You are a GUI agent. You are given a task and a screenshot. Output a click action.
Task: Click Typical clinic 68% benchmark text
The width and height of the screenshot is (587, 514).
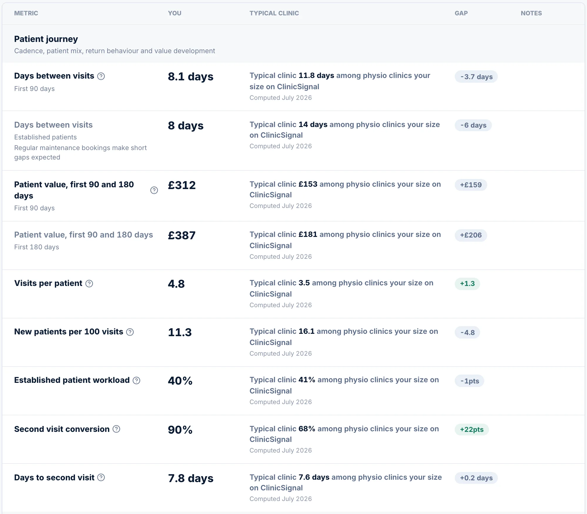[344, 434]
